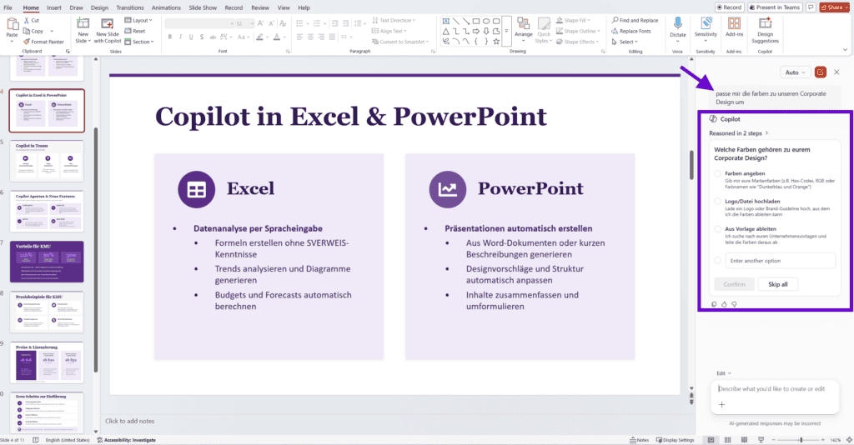The width and height of the screenshot is (854, 445).
Task: Click the Share button
Action: coord(834,7)
